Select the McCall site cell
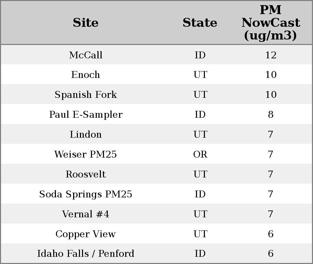 pyautogui.click(x=85, y=55)
